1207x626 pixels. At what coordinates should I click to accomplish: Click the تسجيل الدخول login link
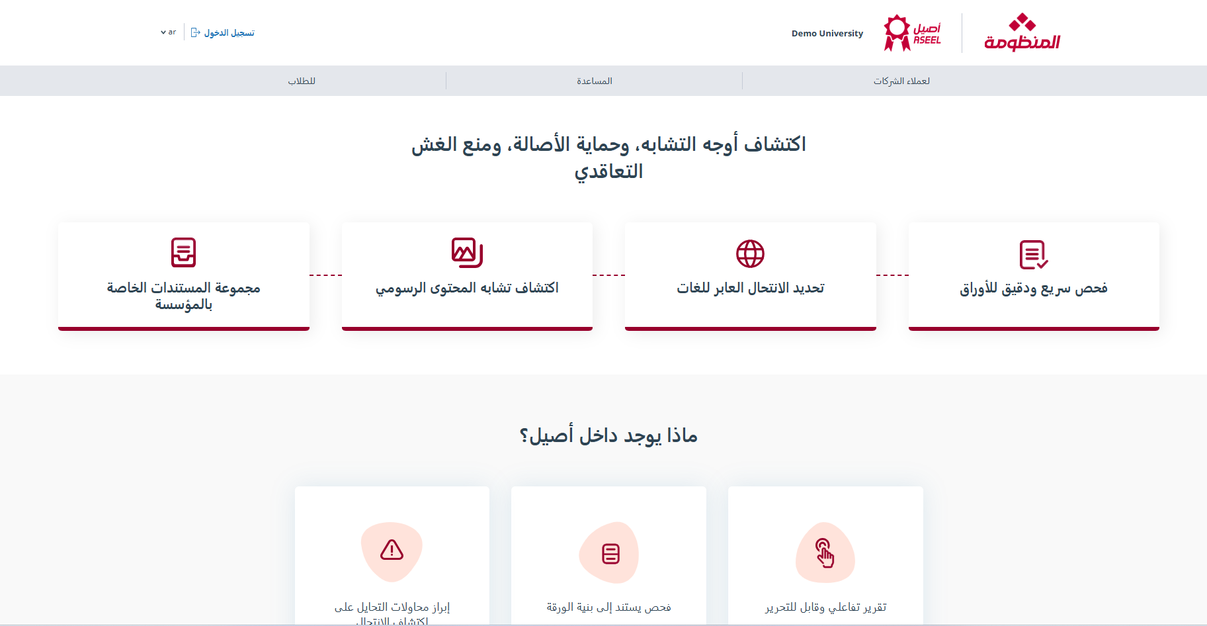(x=229, y=32)
